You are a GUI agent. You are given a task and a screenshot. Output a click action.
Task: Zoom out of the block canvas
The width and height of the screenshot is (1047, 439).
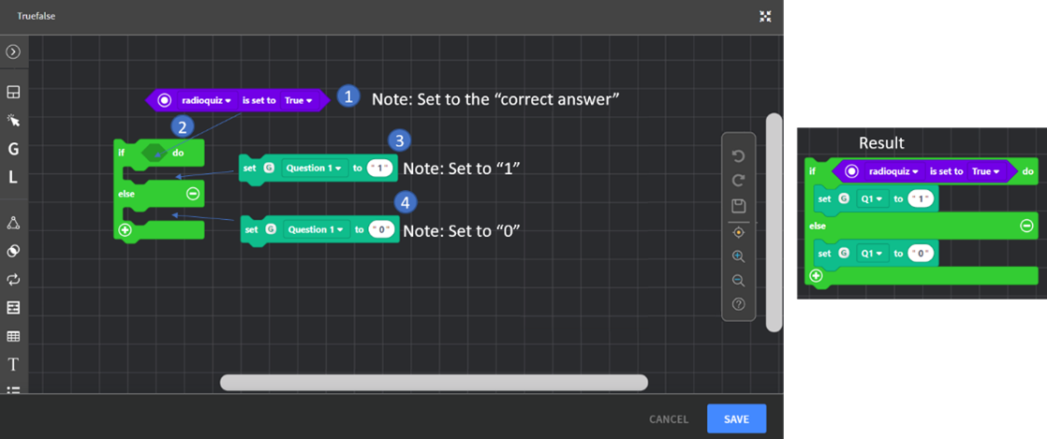coord(738,280)
